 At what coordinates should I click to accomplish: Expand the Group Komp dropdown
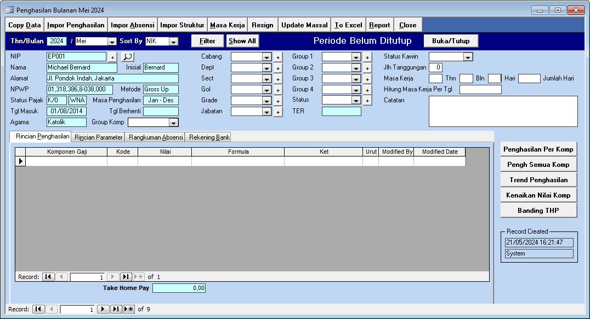point(173,123)
